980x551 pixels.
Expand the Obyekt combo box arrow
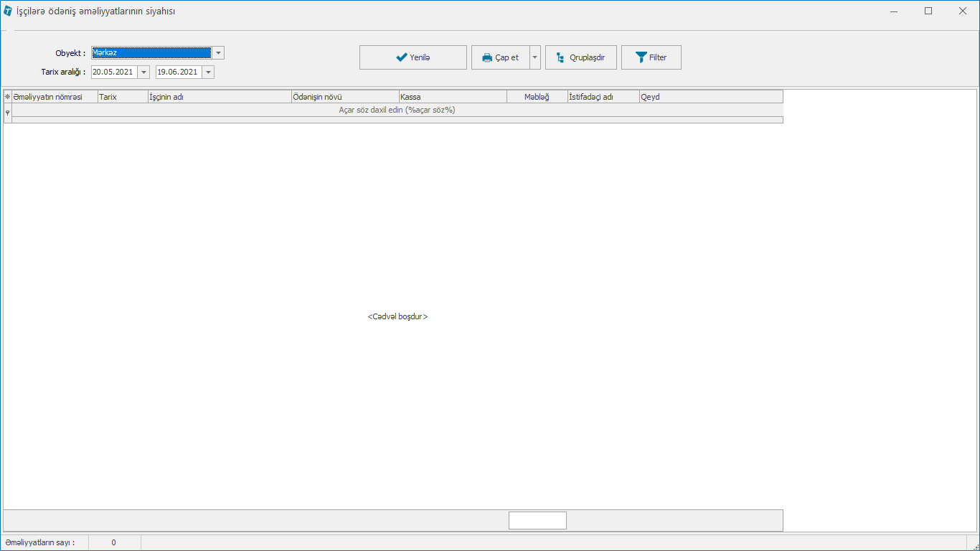[x=218, y=53]
